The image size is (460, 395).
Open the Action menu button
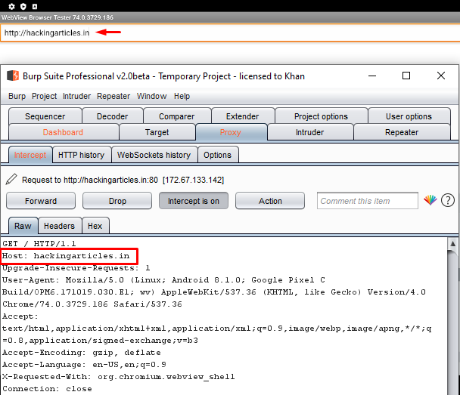tap(270, 201)
